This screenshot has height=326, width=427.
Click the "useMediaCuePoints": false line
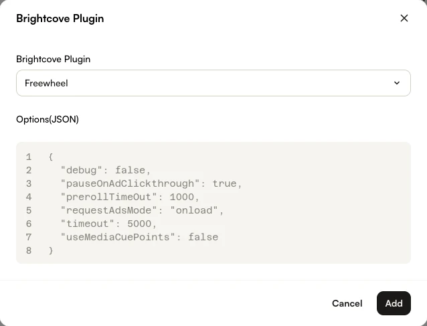tap(139, 237)
